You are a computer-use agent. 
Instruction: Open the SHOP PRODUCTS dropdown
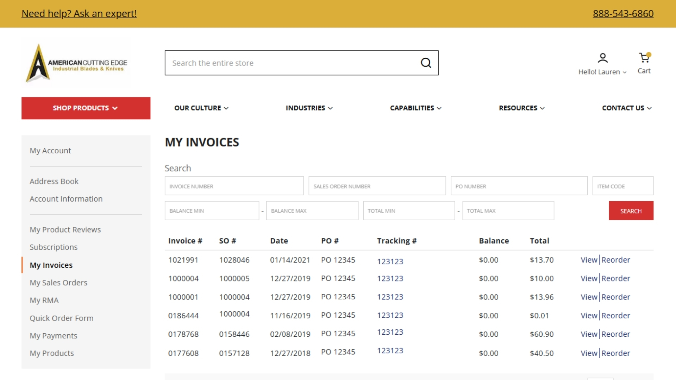[86, 108]
